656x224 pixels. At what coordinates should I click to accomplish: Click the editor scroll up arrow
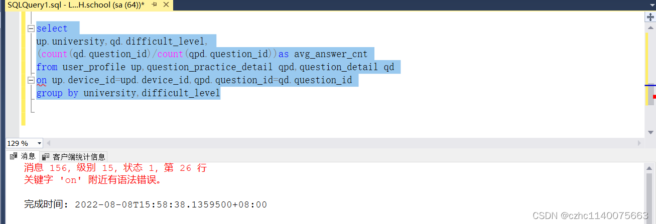tap(650, 27)
